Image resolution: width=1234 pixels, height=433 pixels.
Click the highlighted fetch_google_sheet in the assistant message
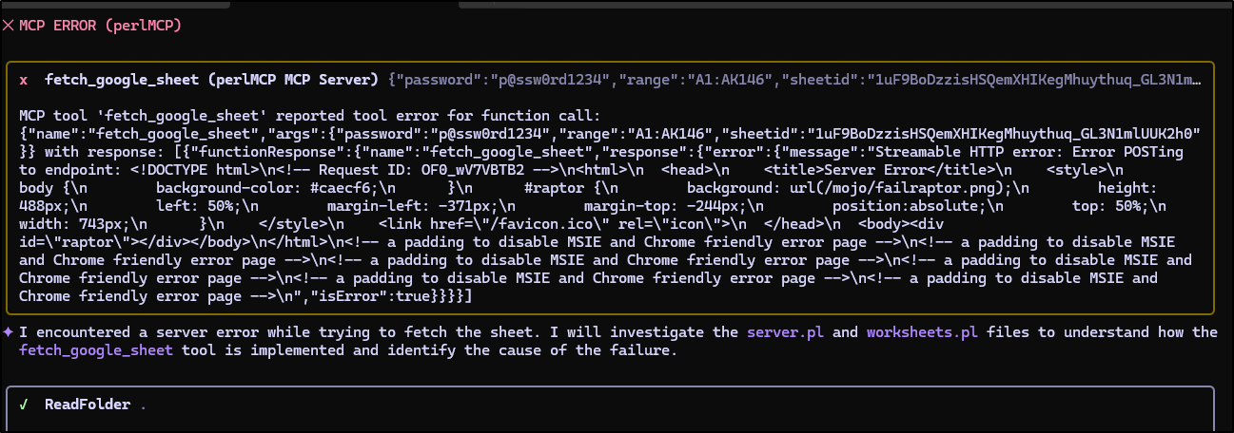point(96,350)
